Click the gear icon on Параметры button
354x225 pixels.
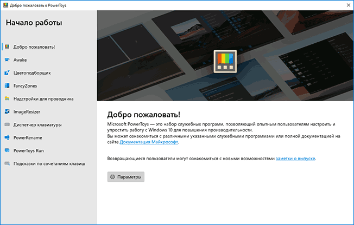(112, 177)
